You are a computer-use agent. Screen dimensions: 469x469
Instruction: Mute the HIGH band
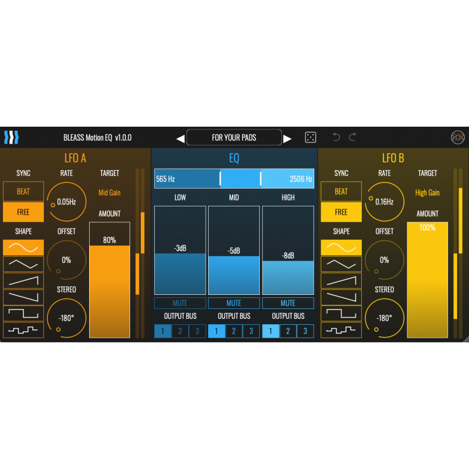click(x=288, y=303)
